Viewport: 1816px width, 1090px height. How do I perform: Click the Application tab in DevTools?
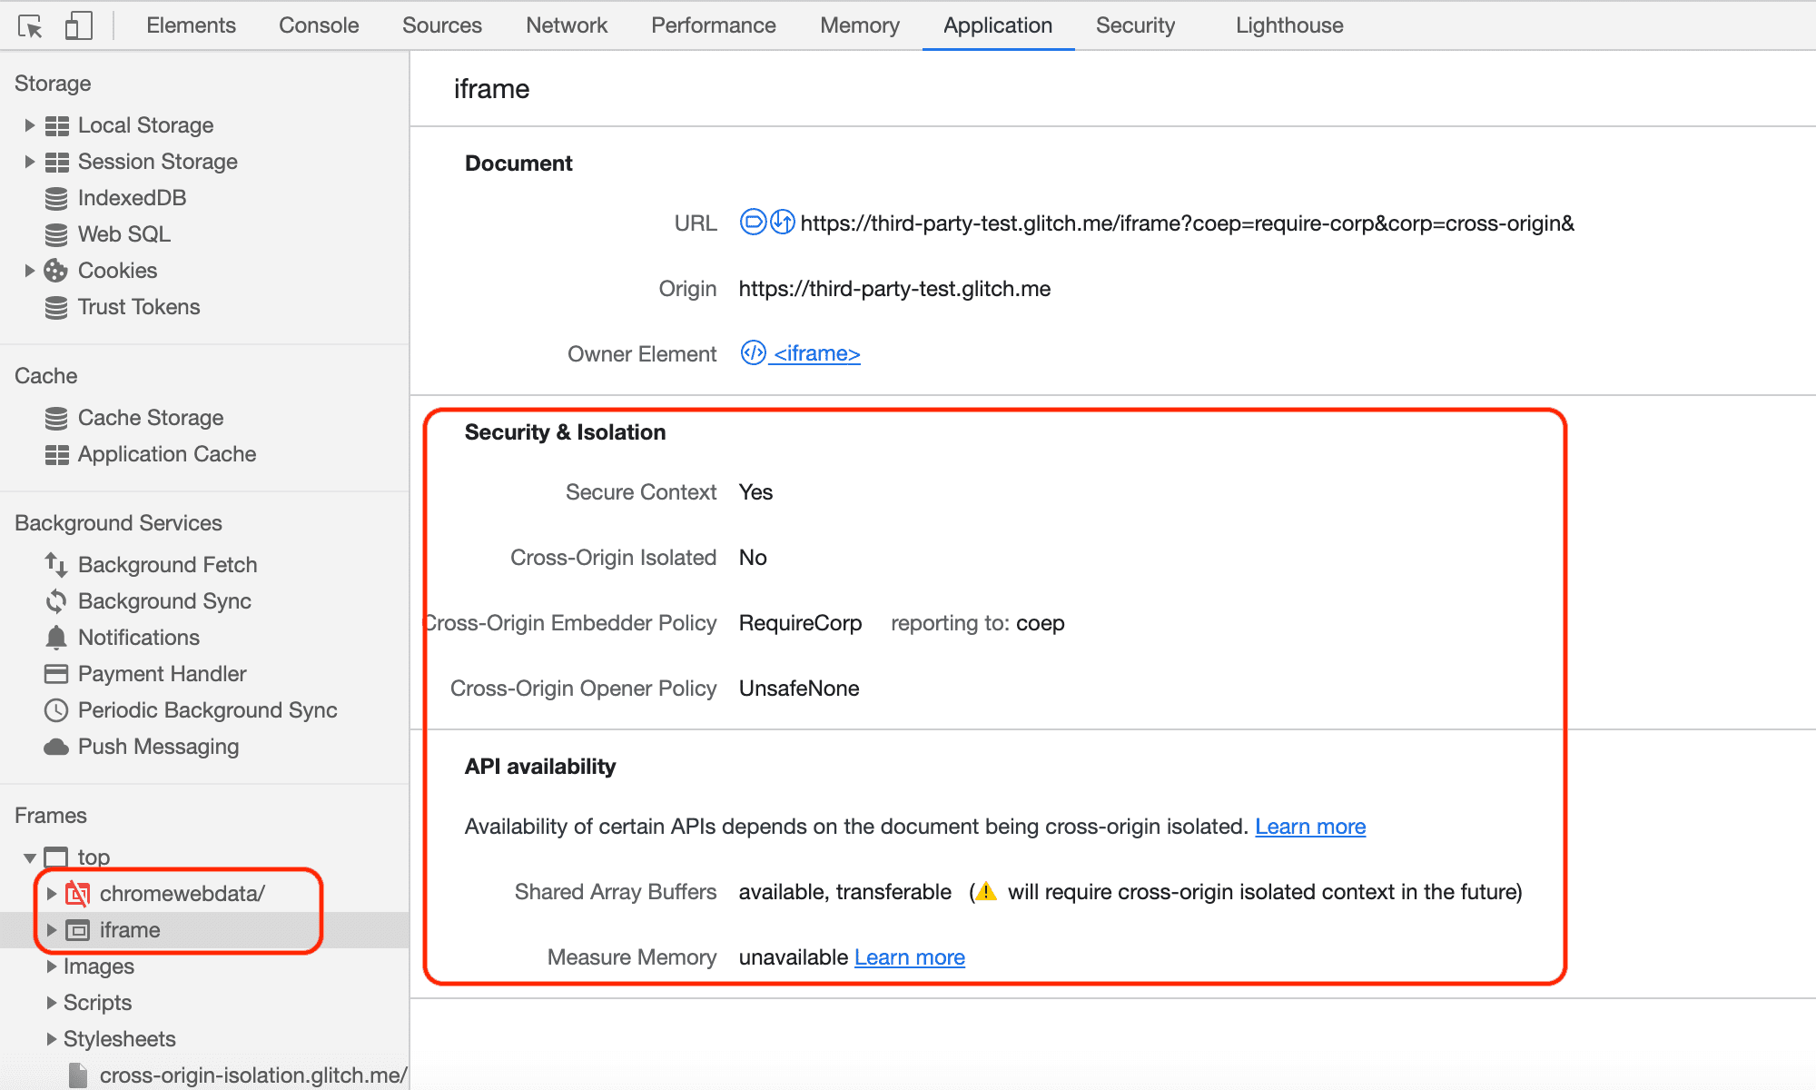996,24
